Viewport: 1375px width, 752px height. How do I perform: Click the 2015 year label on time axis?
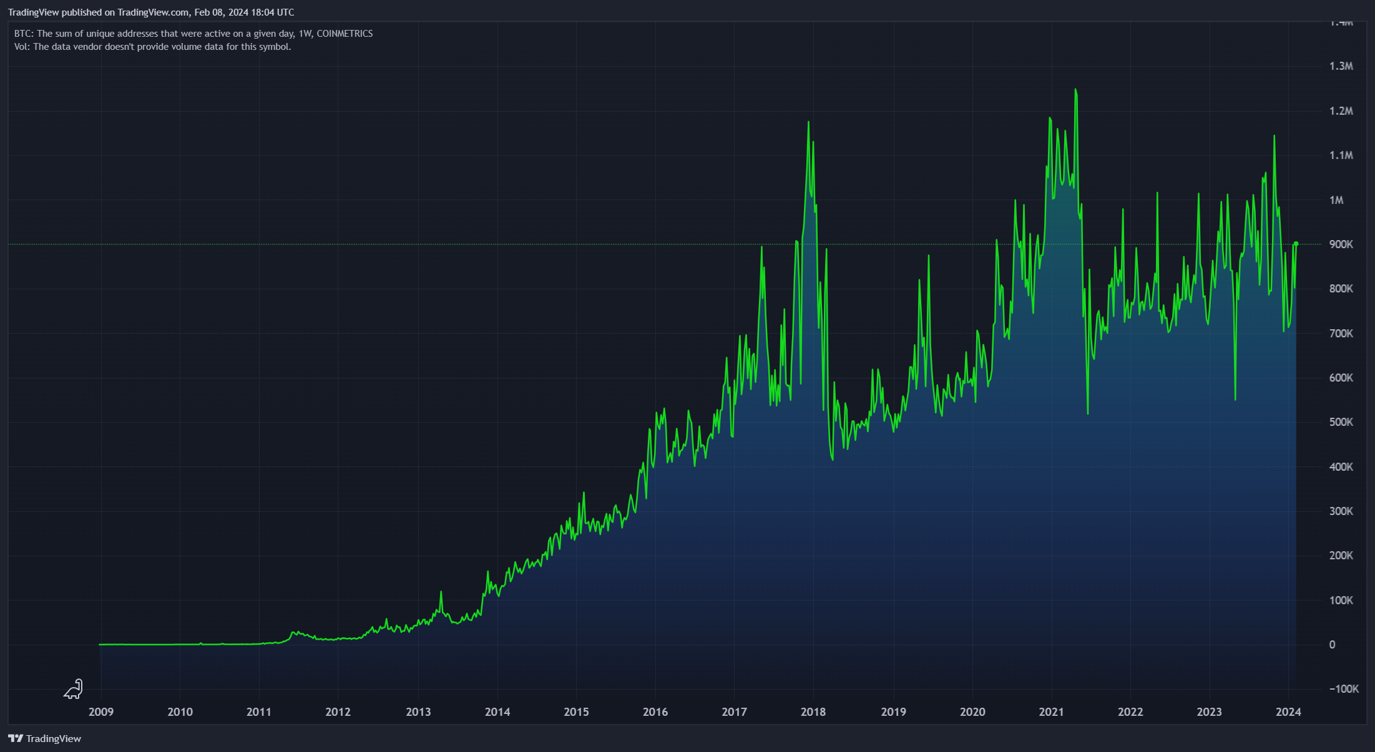(x=576, y=711)
